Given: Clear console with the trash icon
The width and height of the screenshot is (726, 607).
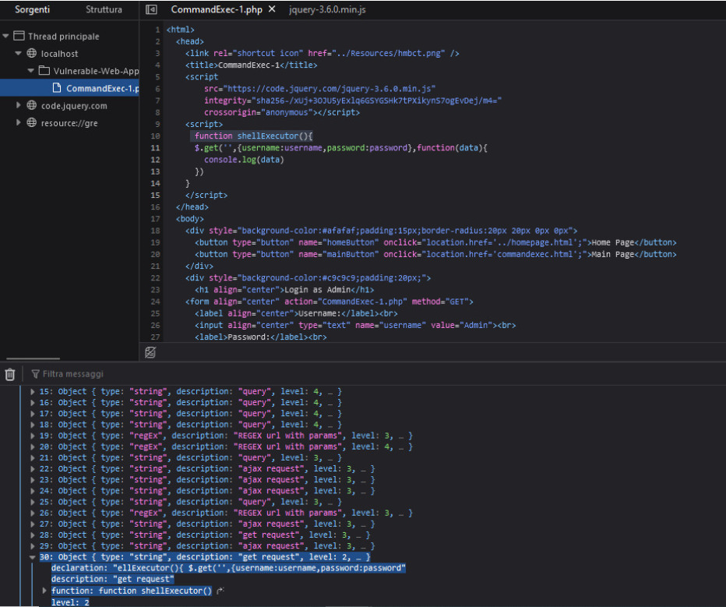Looking at the screenshot, I should click(10, 374).
